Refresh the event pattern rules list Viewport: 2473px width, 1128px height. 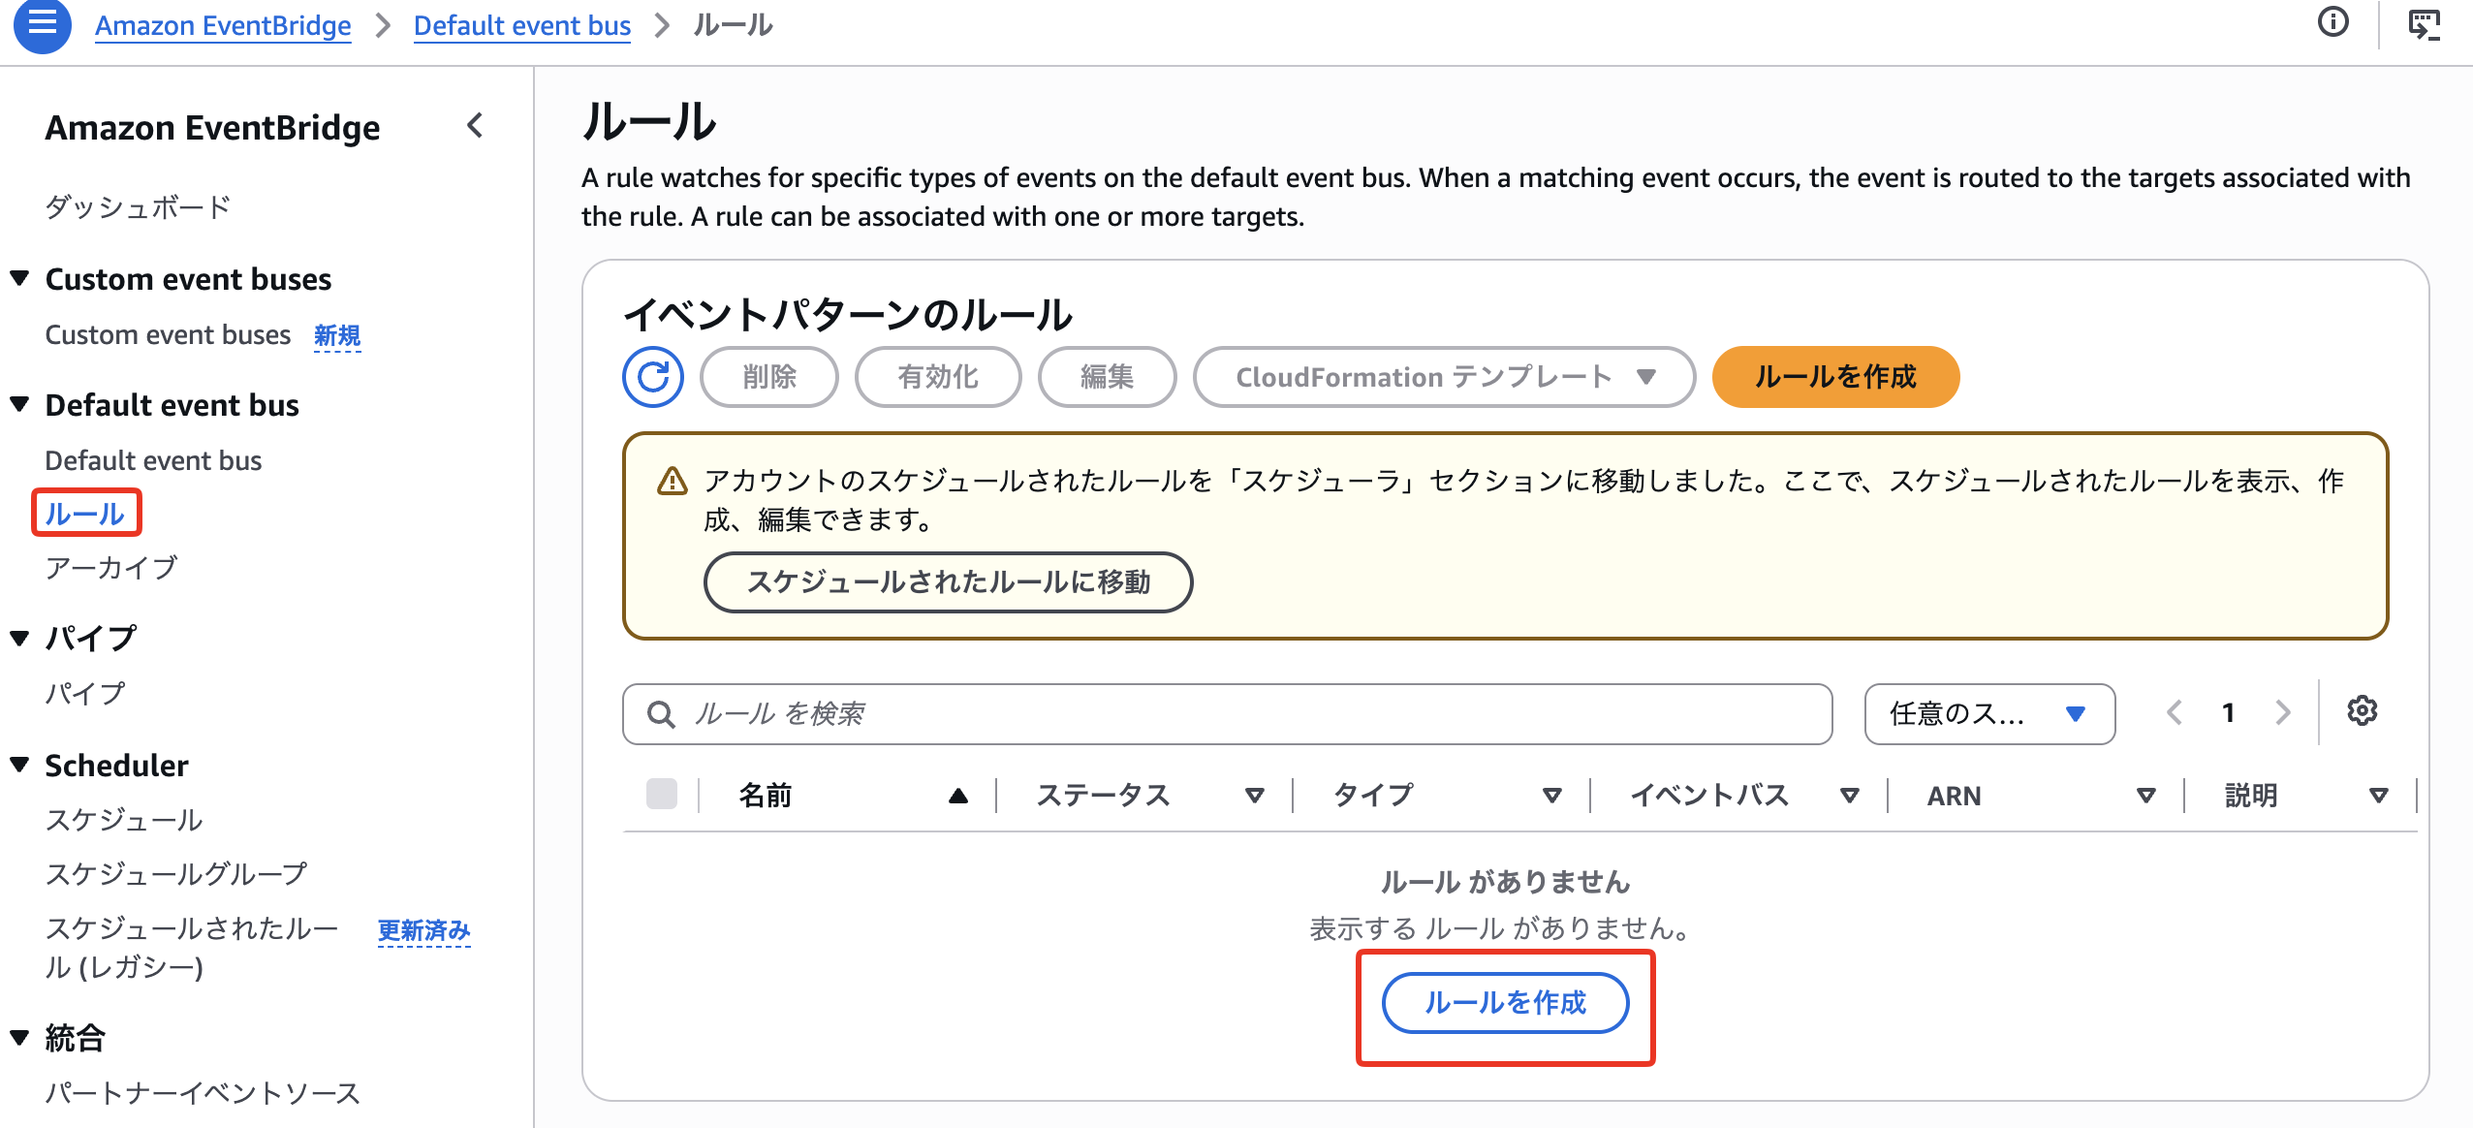(x=653, y=377)
